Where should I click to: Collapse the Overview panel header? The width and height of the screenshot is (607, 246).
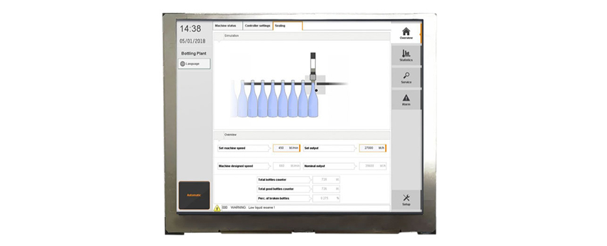point(302,135)
